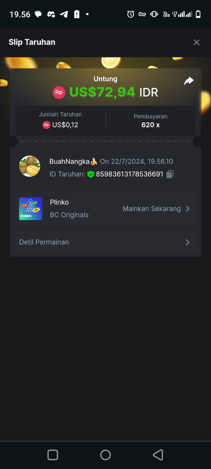Tap the chevron beside Mainkan Sekarang
211x469 pixels.
tap(188, 209)
